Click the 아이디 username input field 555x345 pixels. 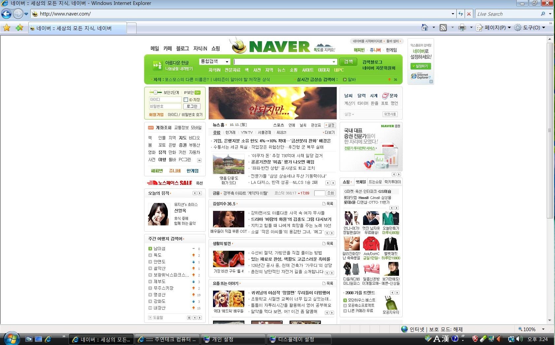point(165,100)
